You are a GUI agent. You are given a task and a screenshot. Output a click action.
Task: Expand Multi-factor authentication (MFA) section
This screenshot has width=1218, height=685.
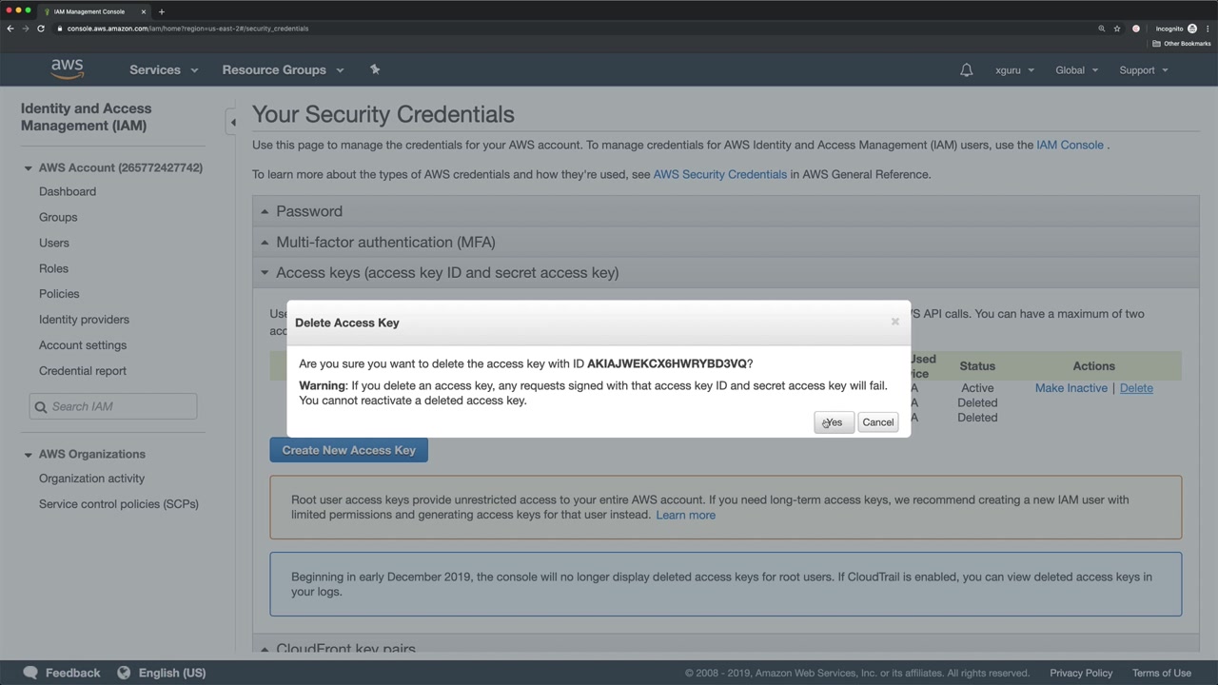[x=385, y=242]
